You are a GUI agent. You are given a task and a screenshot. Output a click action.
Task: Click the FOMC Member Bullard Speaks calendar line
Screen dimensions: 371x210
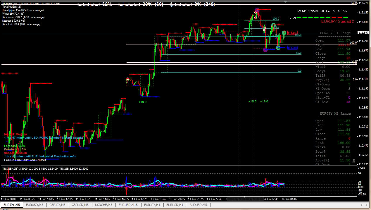coord(44,137)
